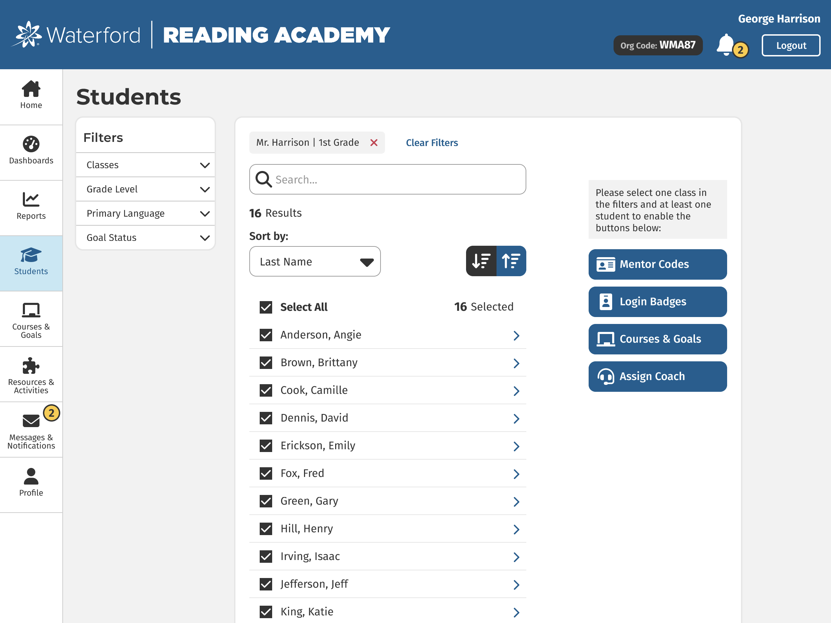Open Resources & Activities from sidebar
The width and height of the screenshot is (831, 623).
[31, 374]
